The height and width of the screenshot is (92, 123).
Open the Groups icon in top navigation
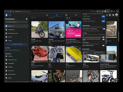click(x=66, y=15)
